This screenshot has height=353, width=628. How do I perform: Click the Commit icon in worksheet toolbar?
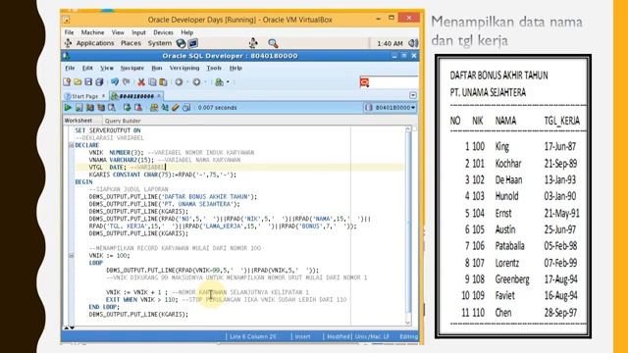[x=127, y=107]
